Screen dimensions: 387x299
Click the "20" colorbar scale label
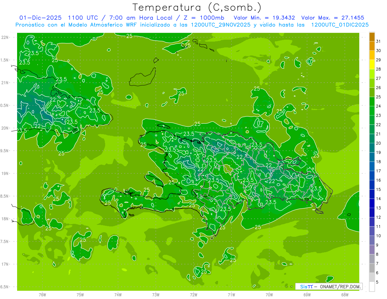[x=378, y=143]
